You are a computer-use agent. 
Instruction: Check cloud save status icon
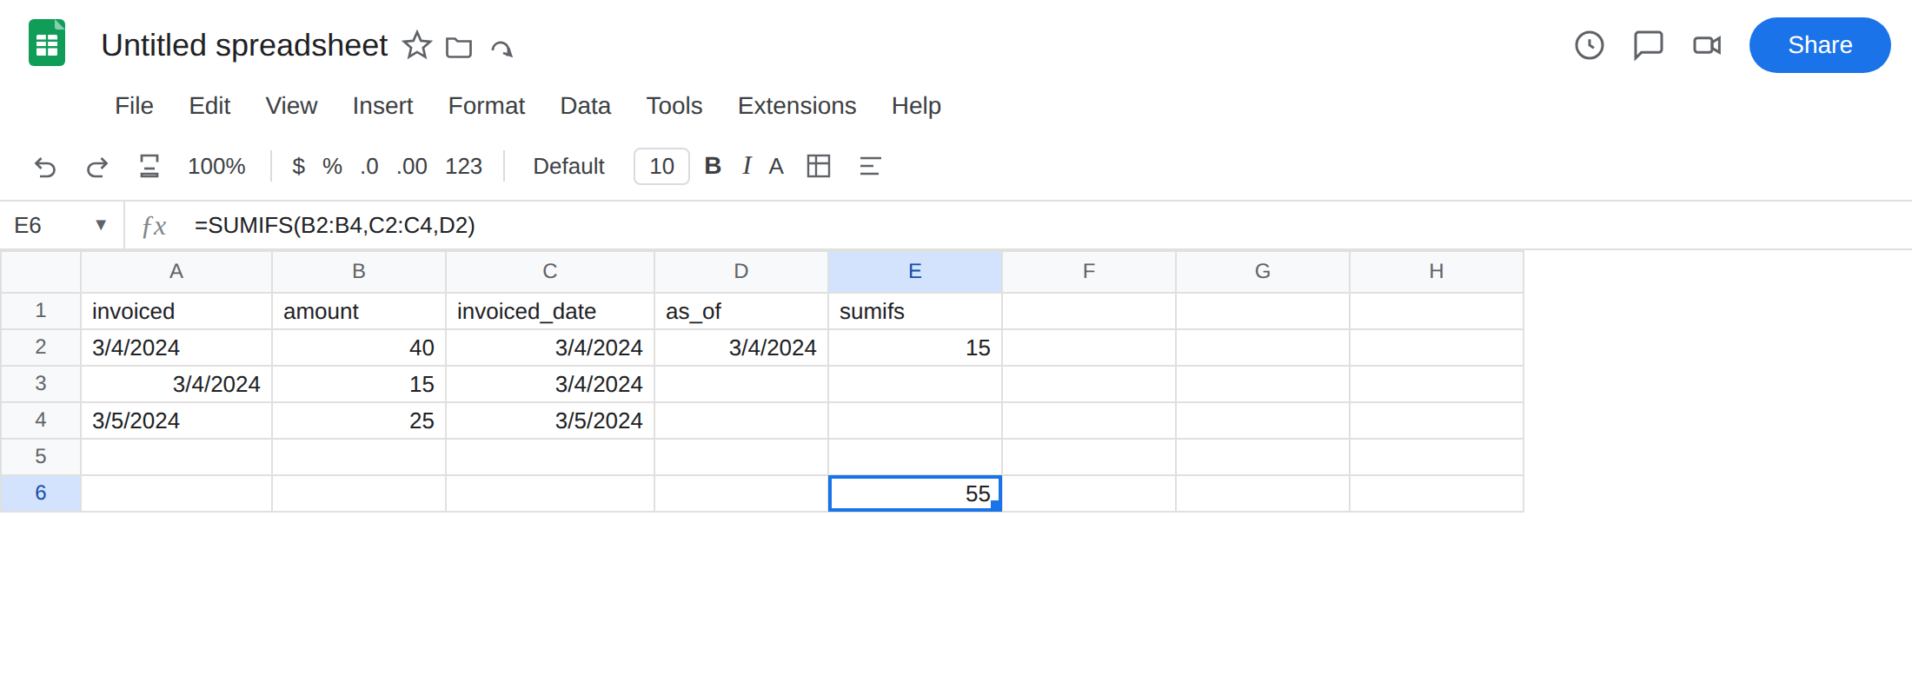click(x=502, y=48)
